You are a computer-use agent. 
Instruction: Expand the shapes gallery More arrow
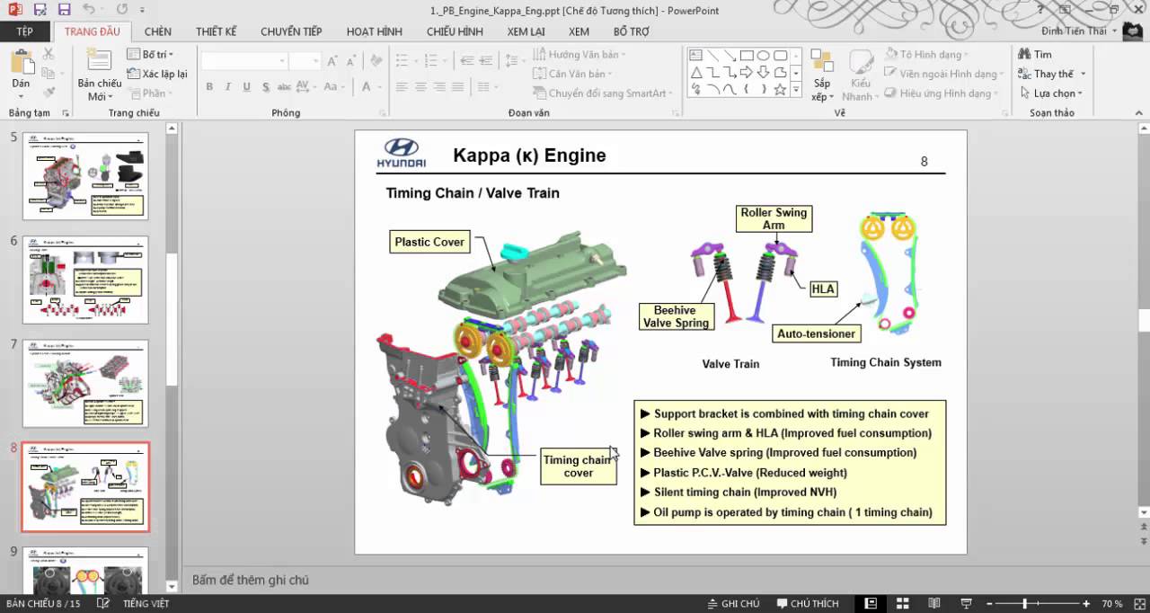click(796, 90)
